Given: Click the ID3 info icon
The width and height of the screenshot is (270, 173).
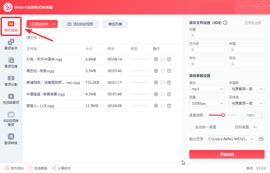Looking at the screenshot, I should click(225, 23).
